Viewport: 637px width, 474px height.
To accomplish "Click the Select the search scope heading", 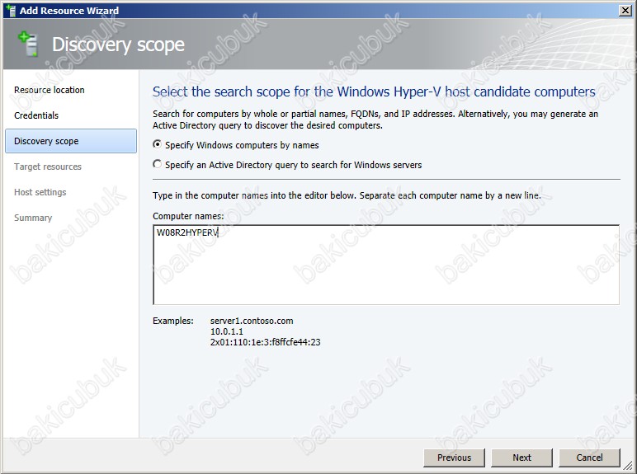I will click(374, 92).
